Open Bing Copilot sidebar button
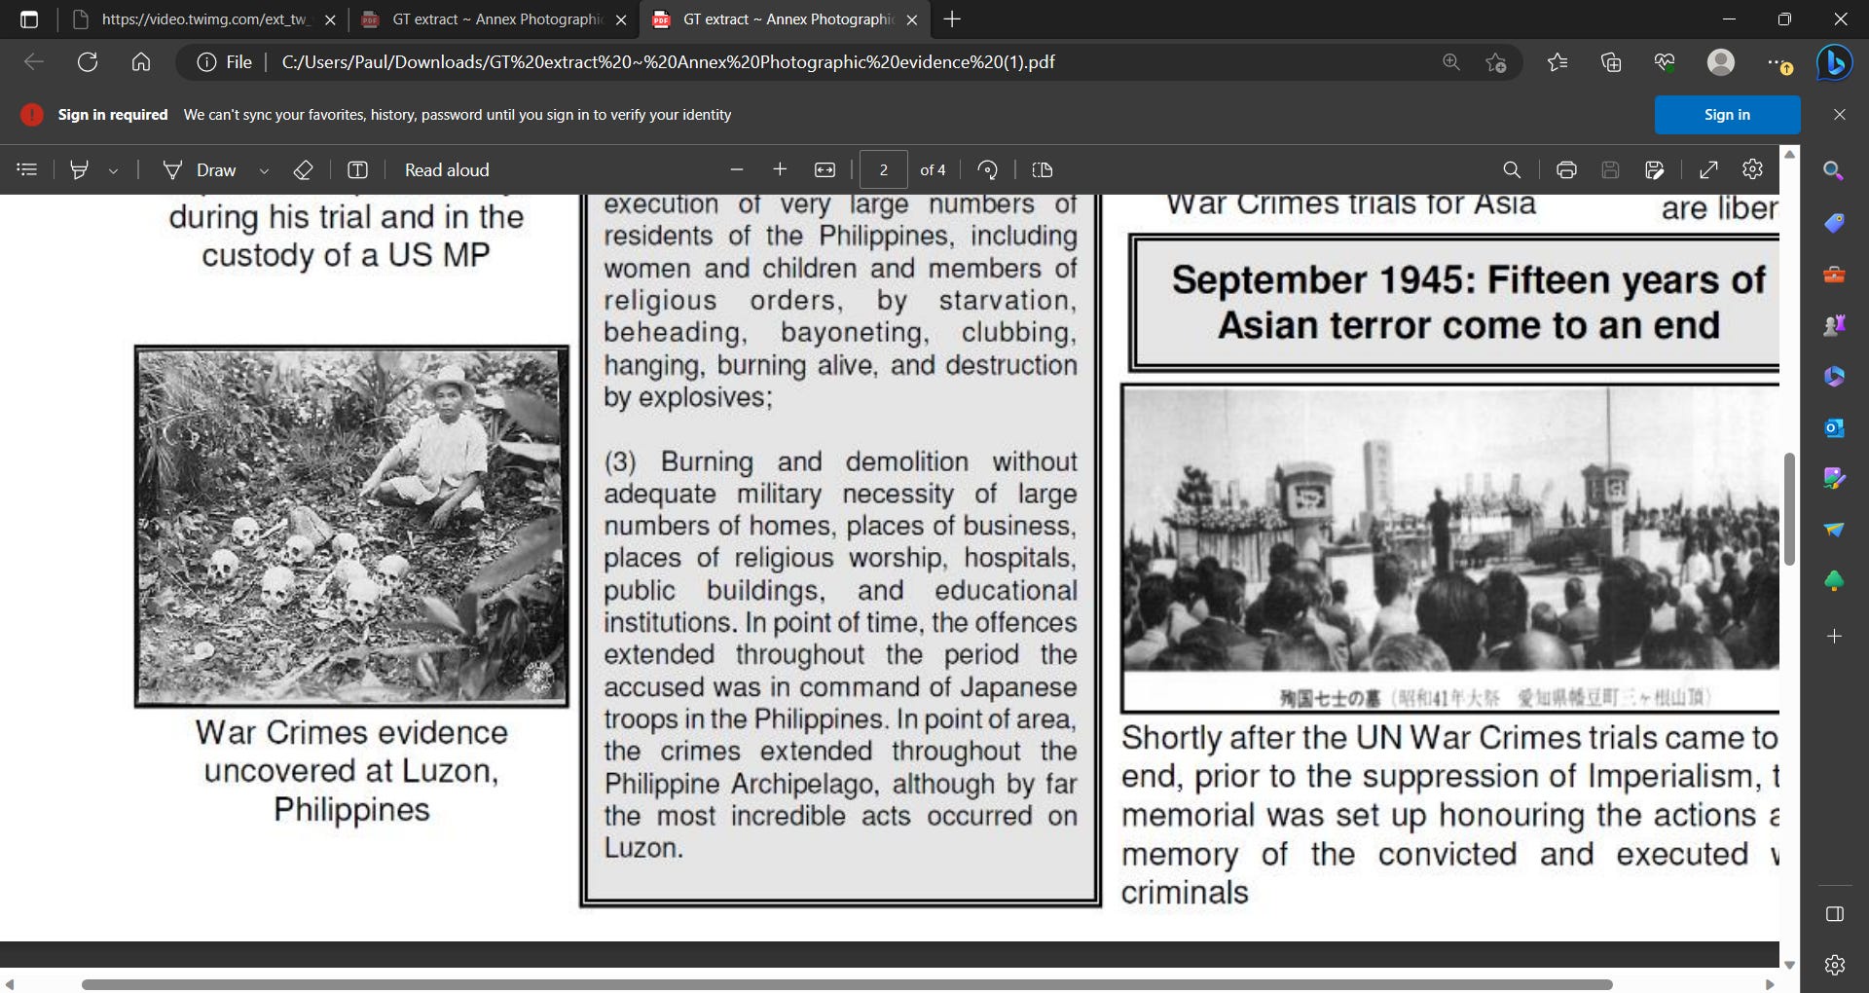Viewport: 1869px width, 993px height. [x=1835, y=62]
